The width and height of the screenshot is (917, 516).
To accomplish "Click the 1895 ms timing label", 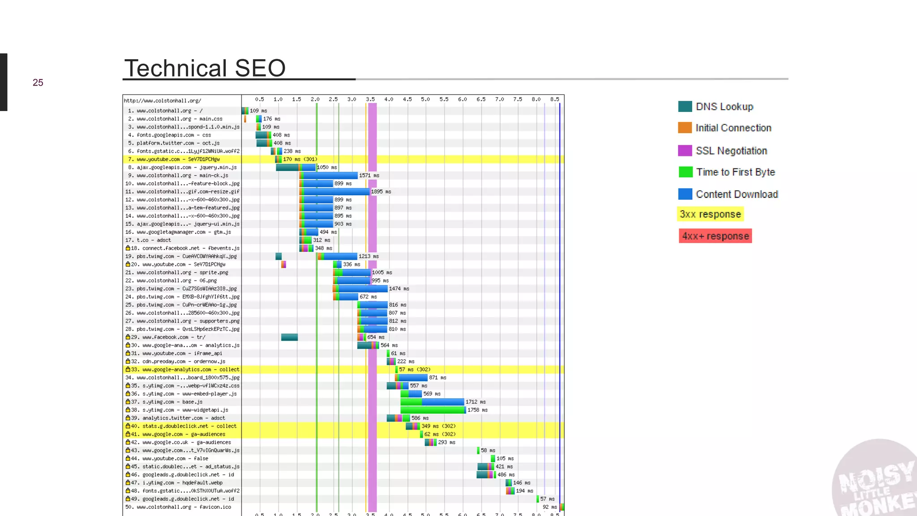I will tap(381, 191).
